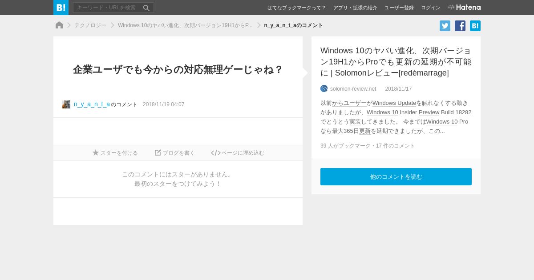Click ブログを書く button
The height and width of the screenshot is (280, 534).
pos(175,153)
